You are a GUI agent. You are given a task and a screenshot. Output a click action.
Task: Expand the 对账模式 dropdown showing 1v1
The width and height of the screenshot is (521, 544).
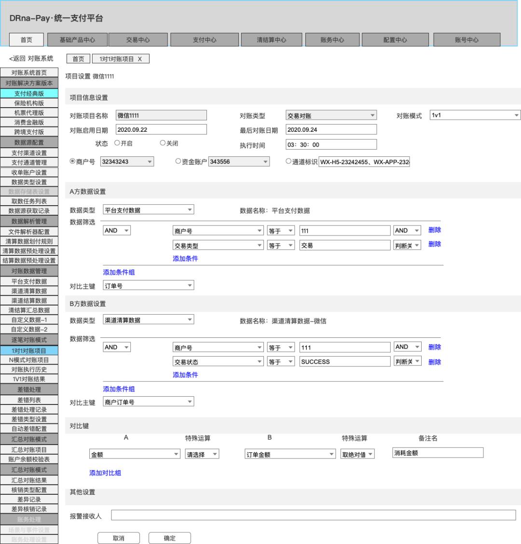pyautogui.click(x=475, y=115)
